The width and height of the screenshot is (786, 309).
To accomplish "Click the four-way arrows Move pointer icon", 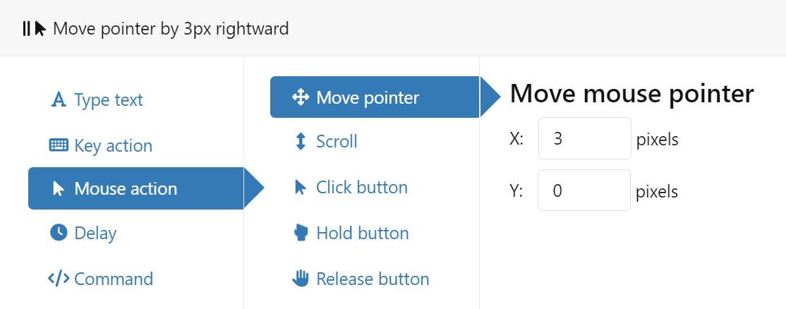I will (x=301, y=97).
